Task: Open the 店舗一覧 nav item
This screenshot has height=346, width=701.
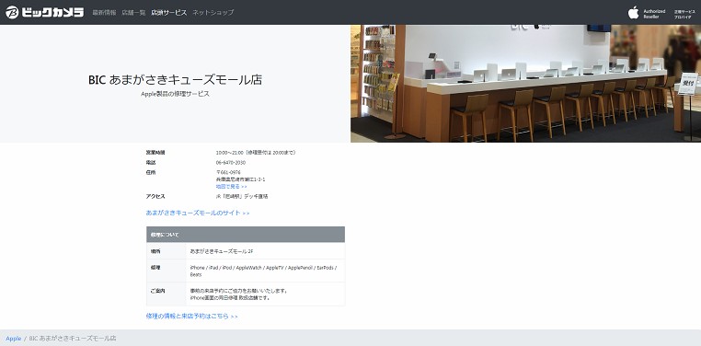Action: [x=133, y=13]
